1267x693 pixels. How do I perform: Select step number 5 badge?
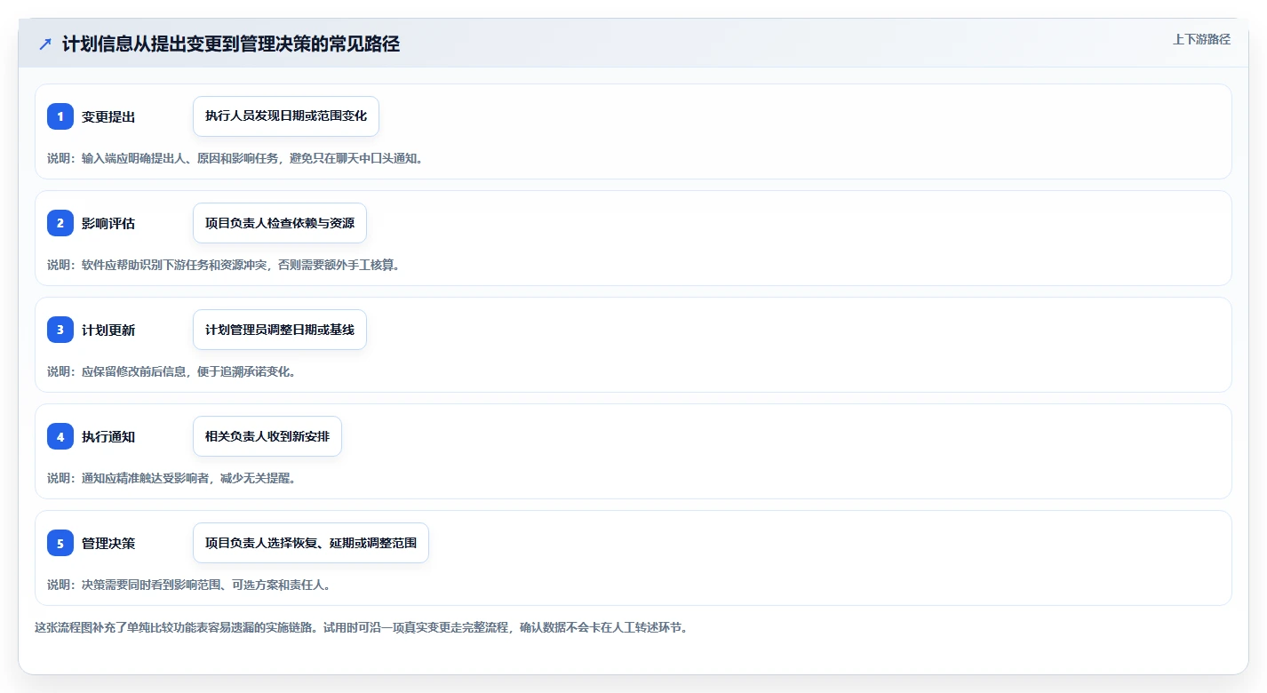coord(60,543)
